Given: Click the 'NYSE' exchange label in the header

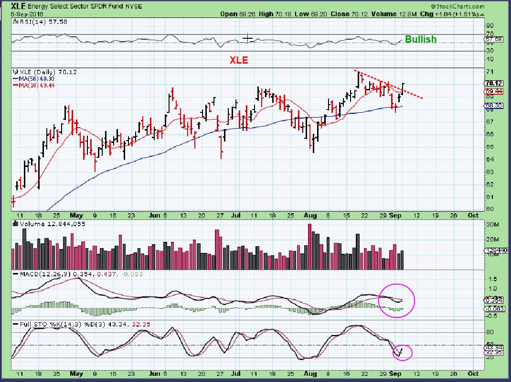Looking at the screenshot, I should pos(134,6).
